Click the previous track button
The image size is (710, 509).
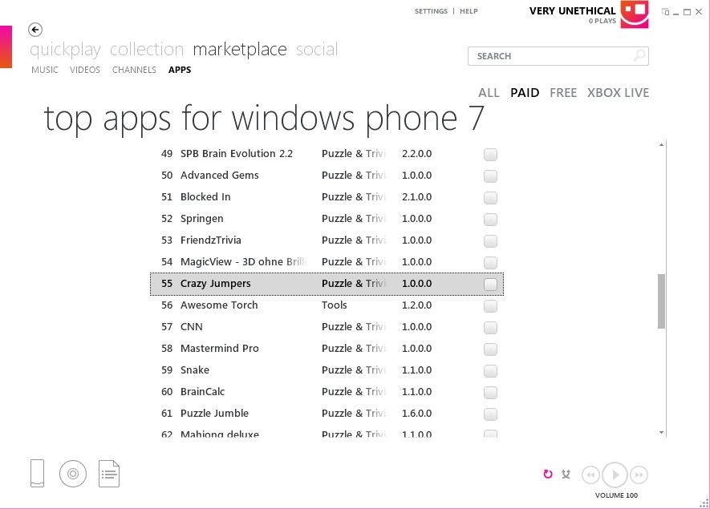click(590, 475)
